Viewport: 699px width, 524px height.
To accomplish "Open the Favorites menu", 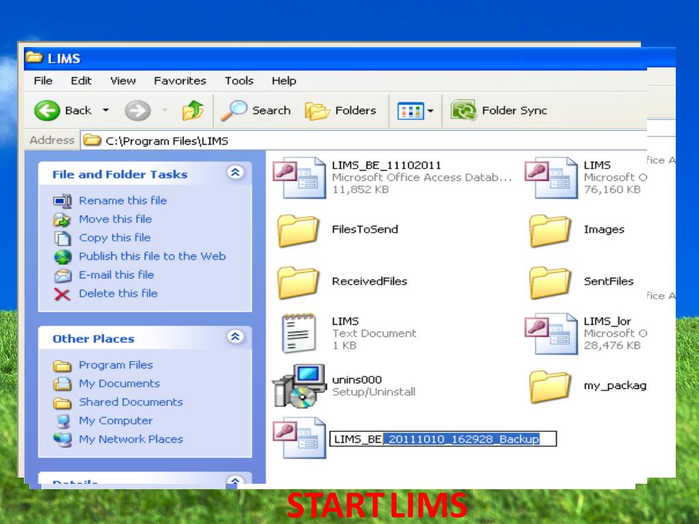I will 180,81.
